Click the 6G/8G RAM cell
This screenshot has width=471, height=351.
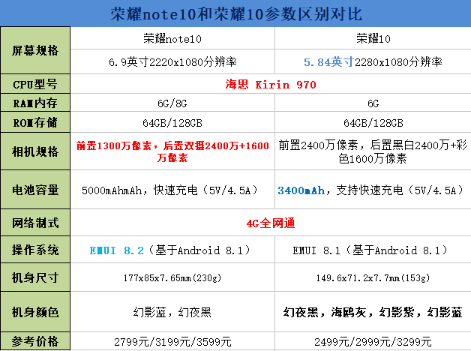coord(172,103)
